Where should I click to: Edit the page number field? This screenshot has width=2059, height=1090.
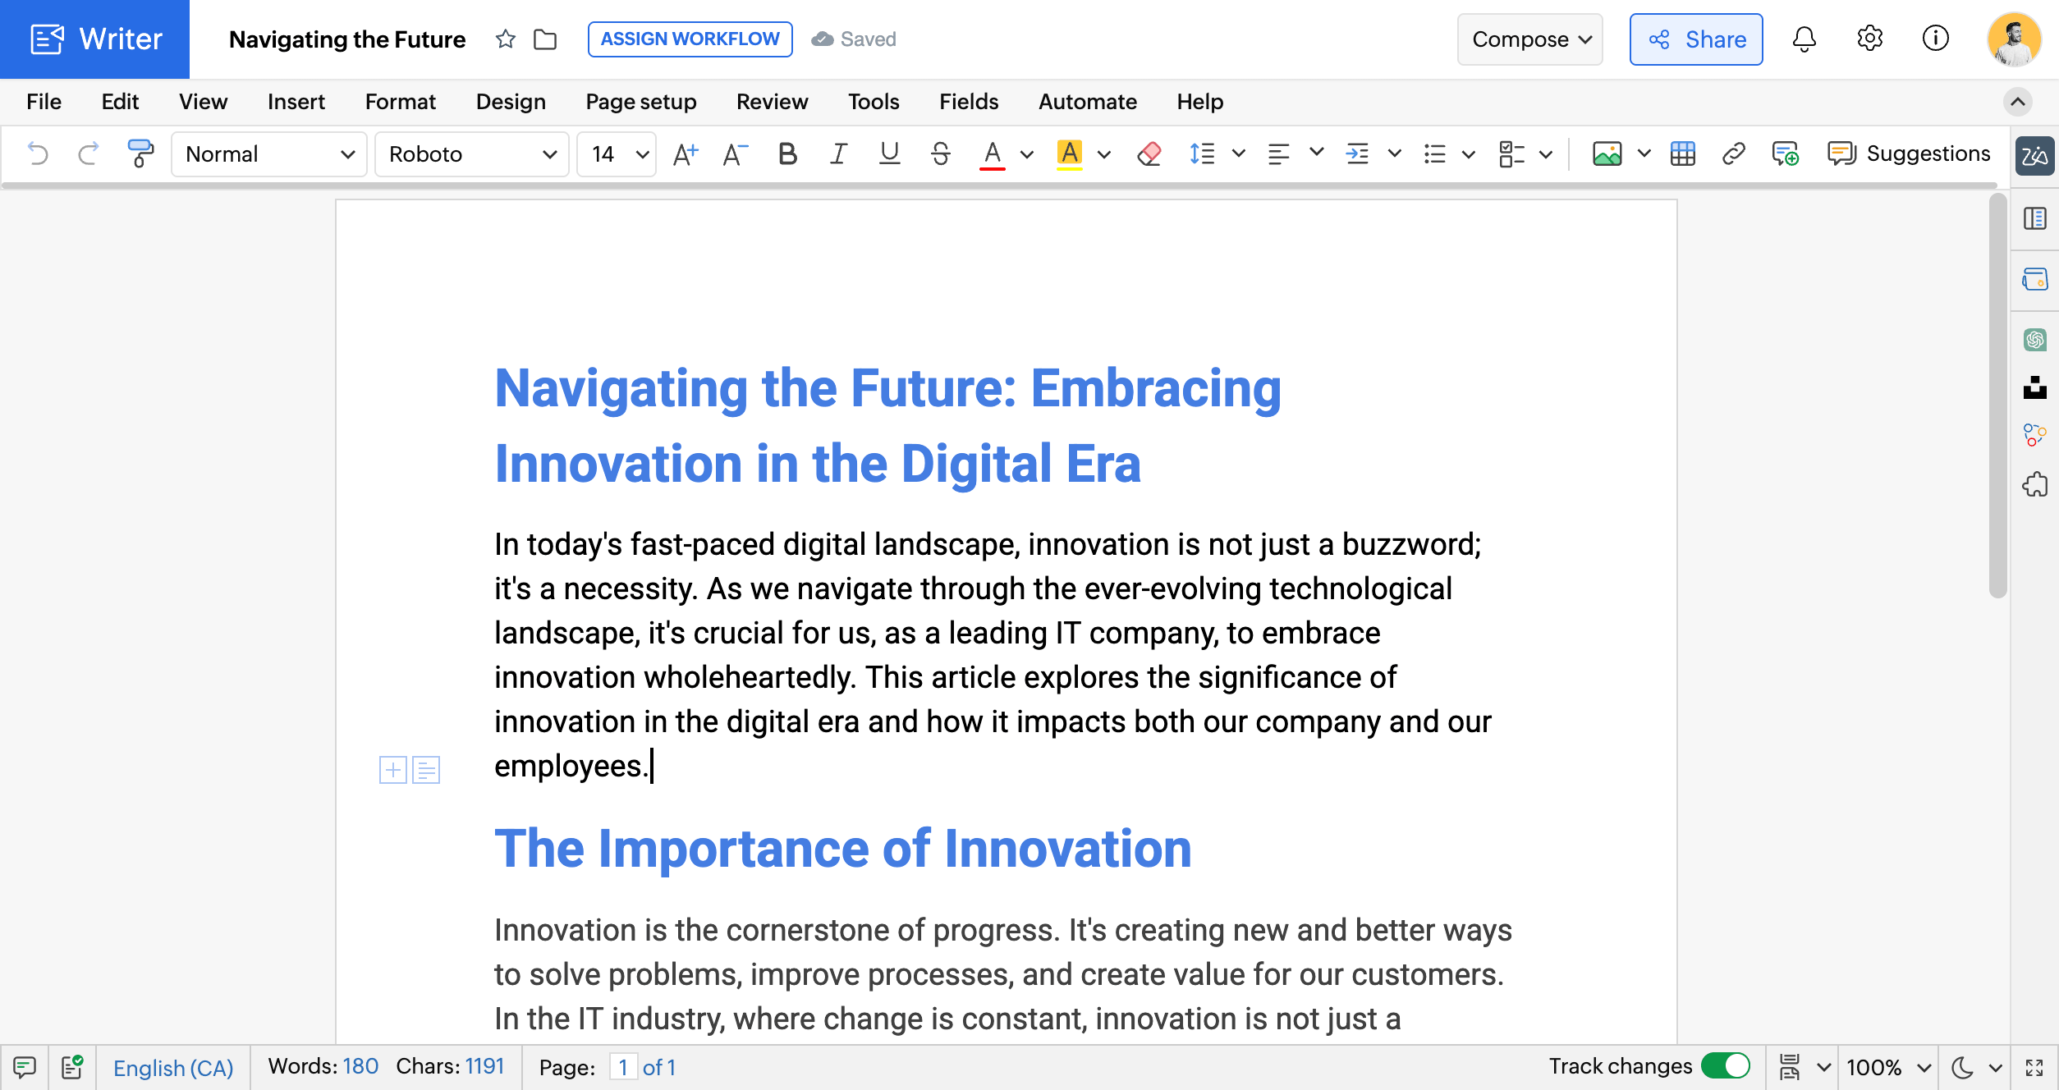(x=623, y=1067)
